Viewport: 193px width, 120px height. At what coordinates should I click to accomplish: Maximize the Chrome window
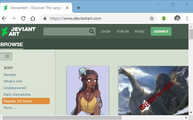[173, 5]
